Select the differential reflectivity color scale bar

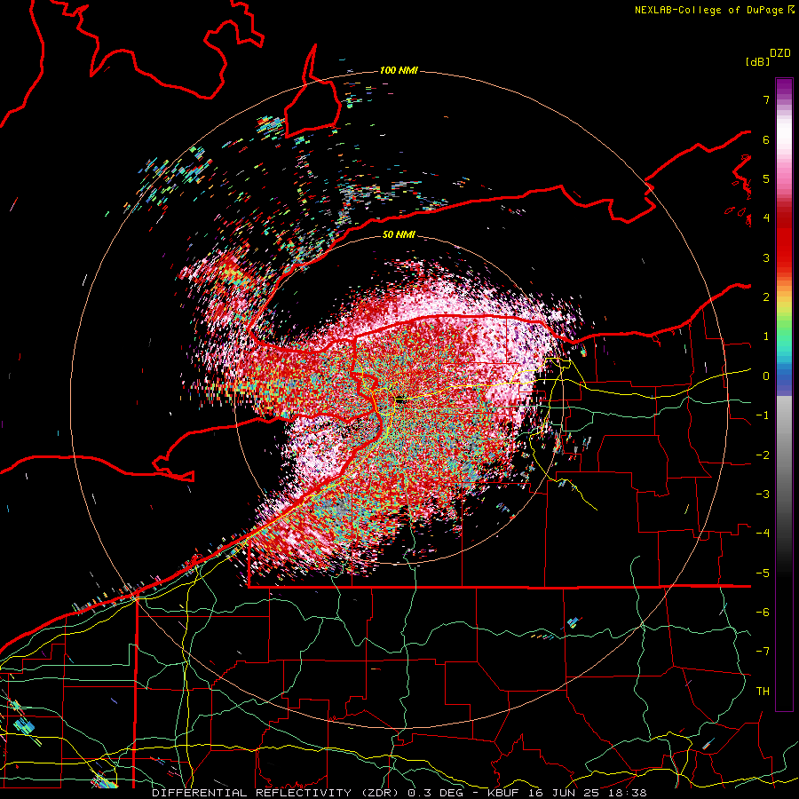tap(784, 394)
